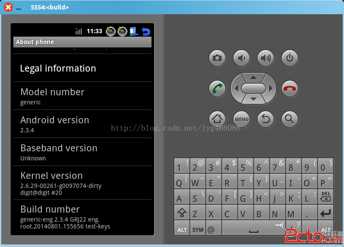Click the 7 key on keyboard
344x247 pixels.
(x=278, y=166)
